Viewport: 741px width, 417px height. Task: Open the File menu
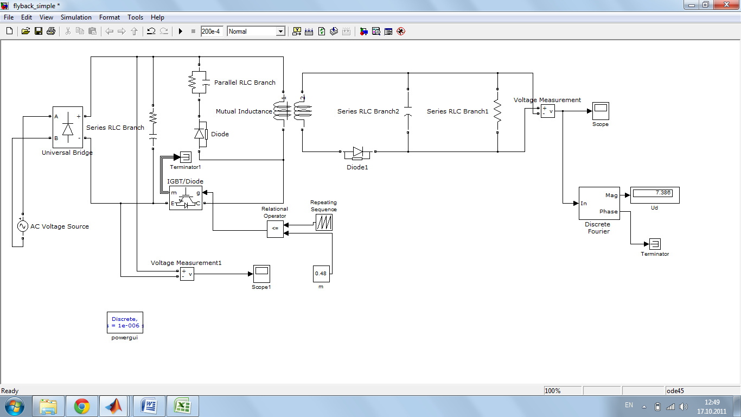click(9, 17)
